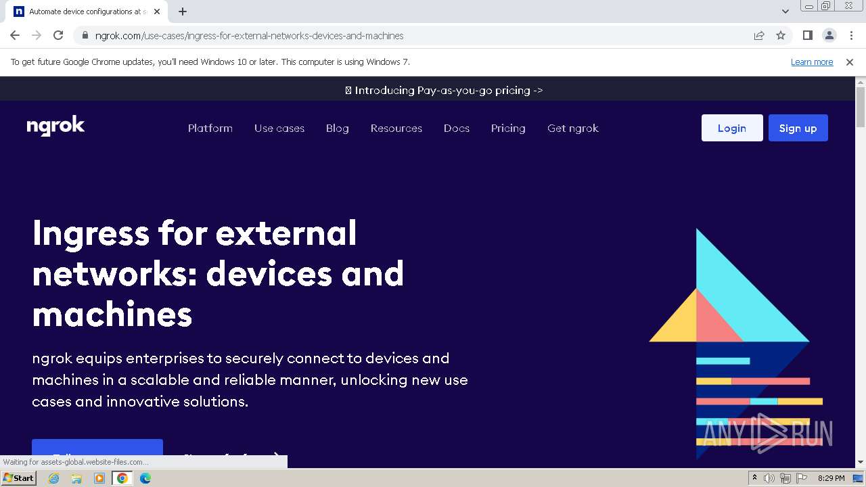Image resolution: width=866 pixels, height=487 pixels.
Task: Open the network tray icon
Action: point(785,478)
